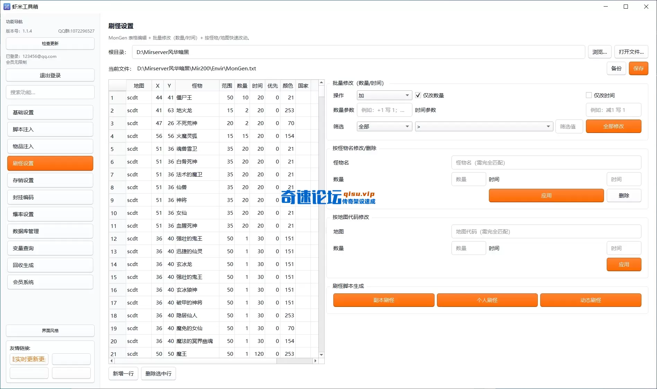Switch to the 基础设置 section
The height and width of the screenshot is (389, 657).
point(50,112)
